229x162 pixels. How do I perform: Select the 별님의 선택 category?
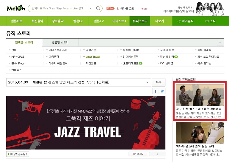tap(167, 57)
